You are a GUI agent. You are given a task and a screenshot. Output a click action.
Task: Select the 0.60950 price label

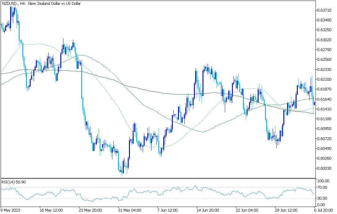pyautogui.click(x=324, y=128)
